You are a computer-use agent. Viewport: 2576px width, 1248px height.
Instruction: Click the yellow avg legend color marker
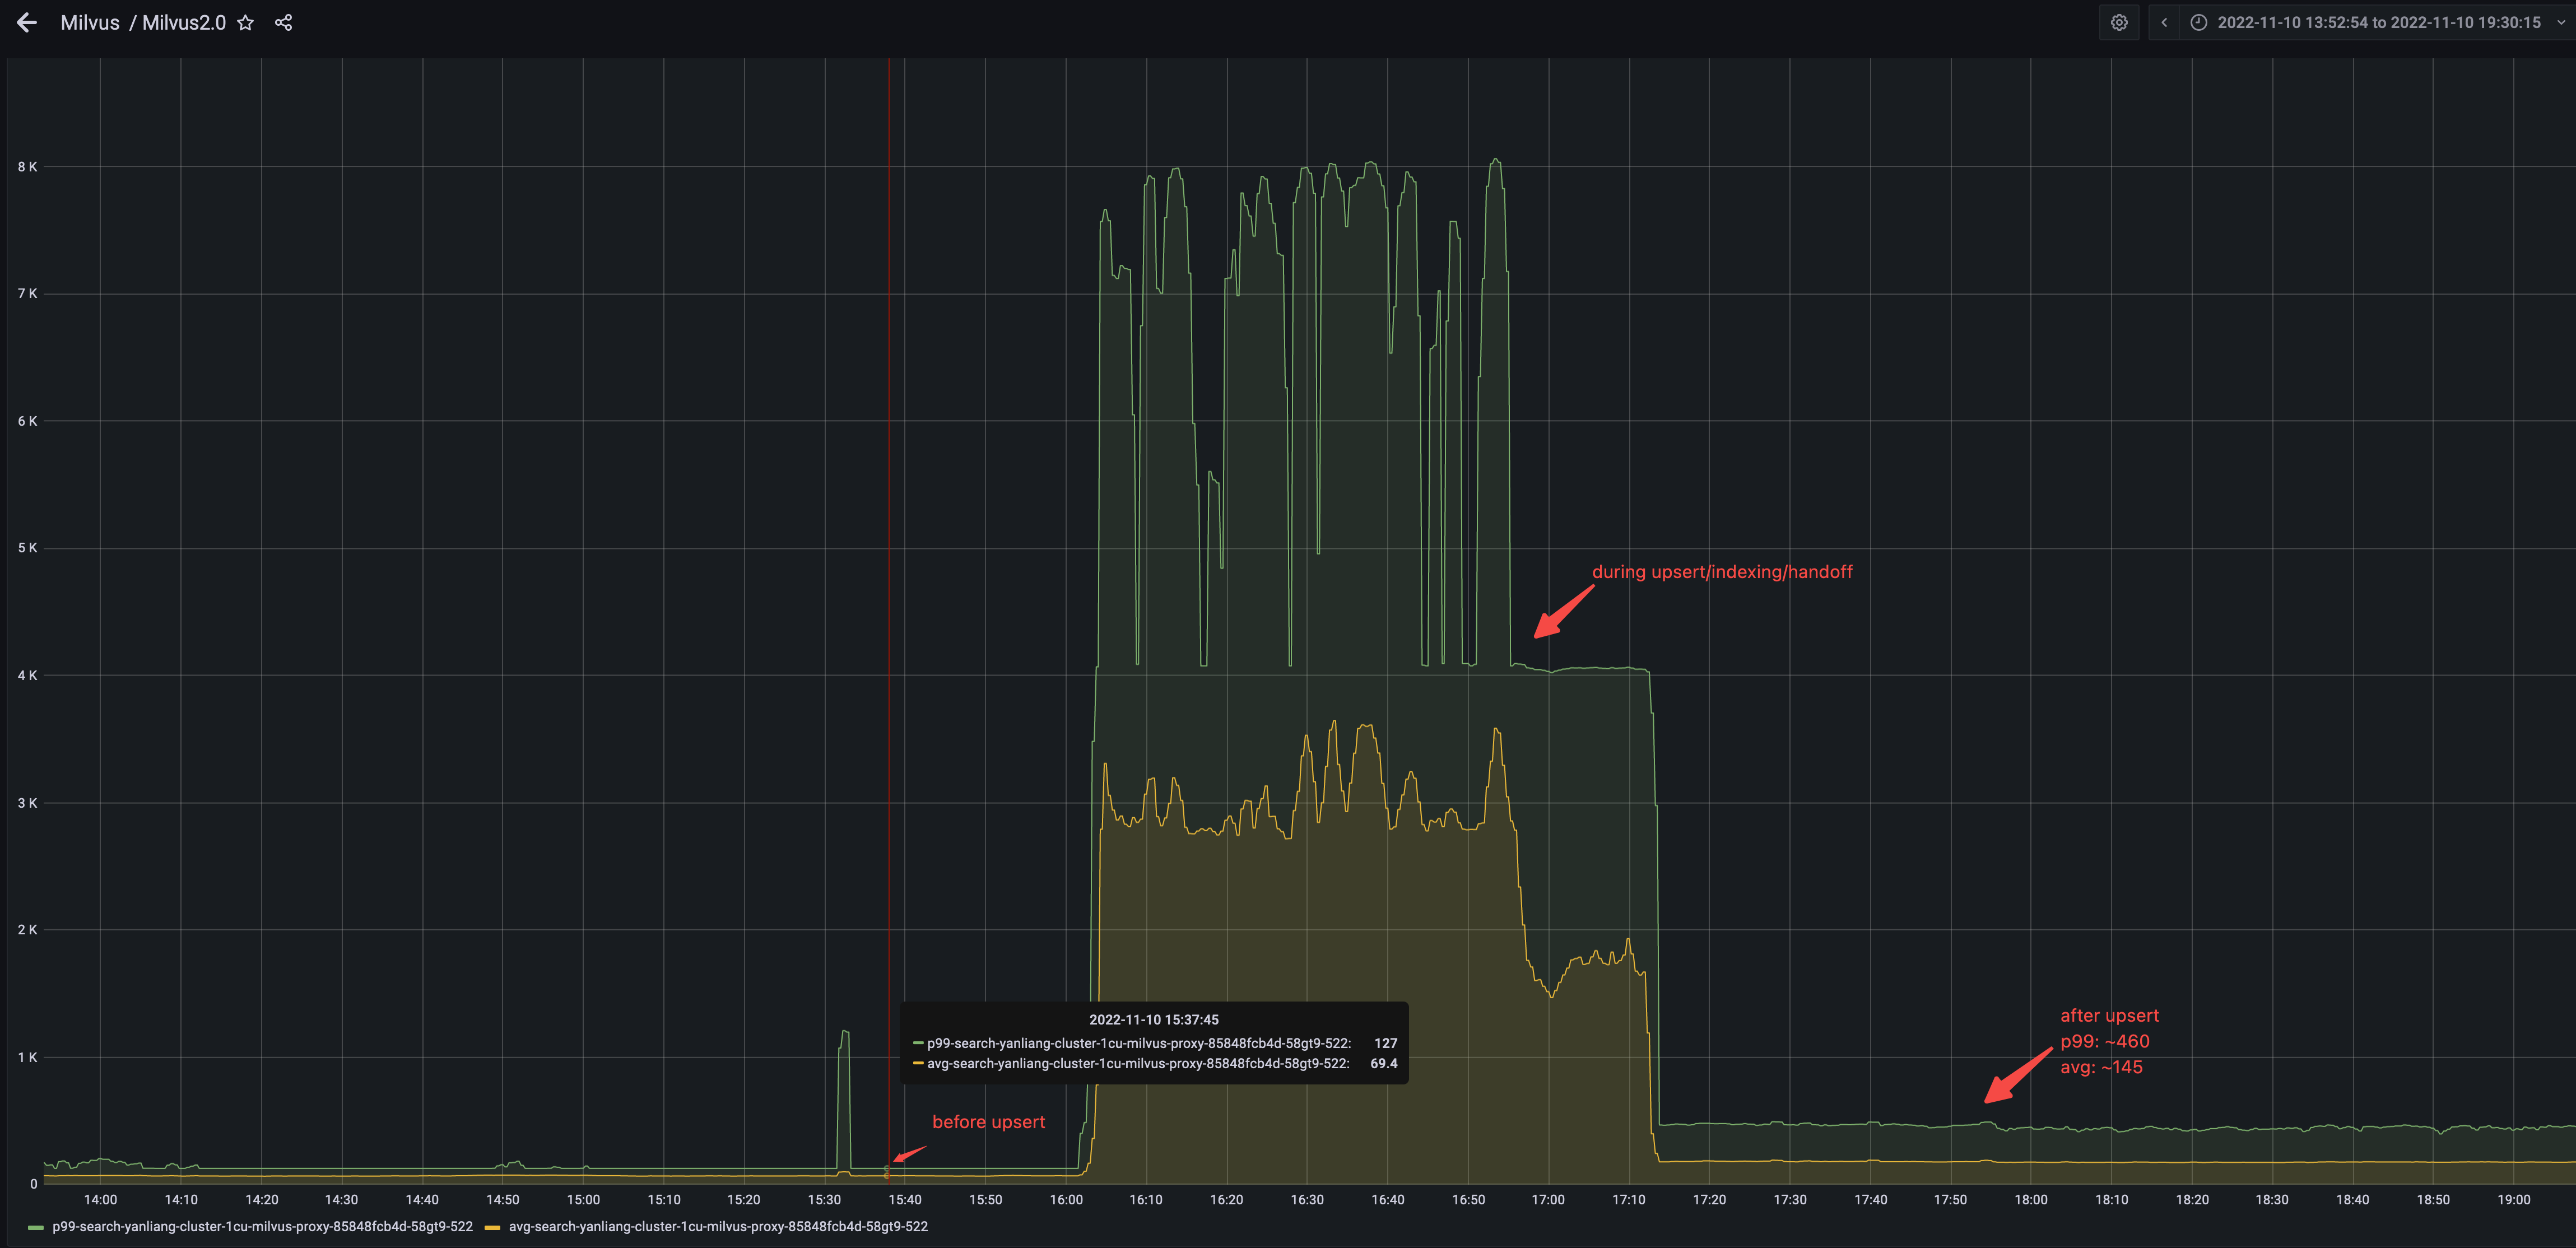[491, 1226]
